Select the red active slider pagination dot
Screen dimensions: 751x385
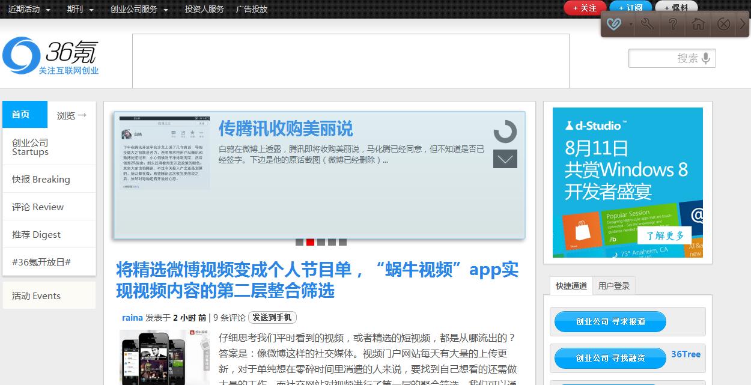[x=310, y=242]
